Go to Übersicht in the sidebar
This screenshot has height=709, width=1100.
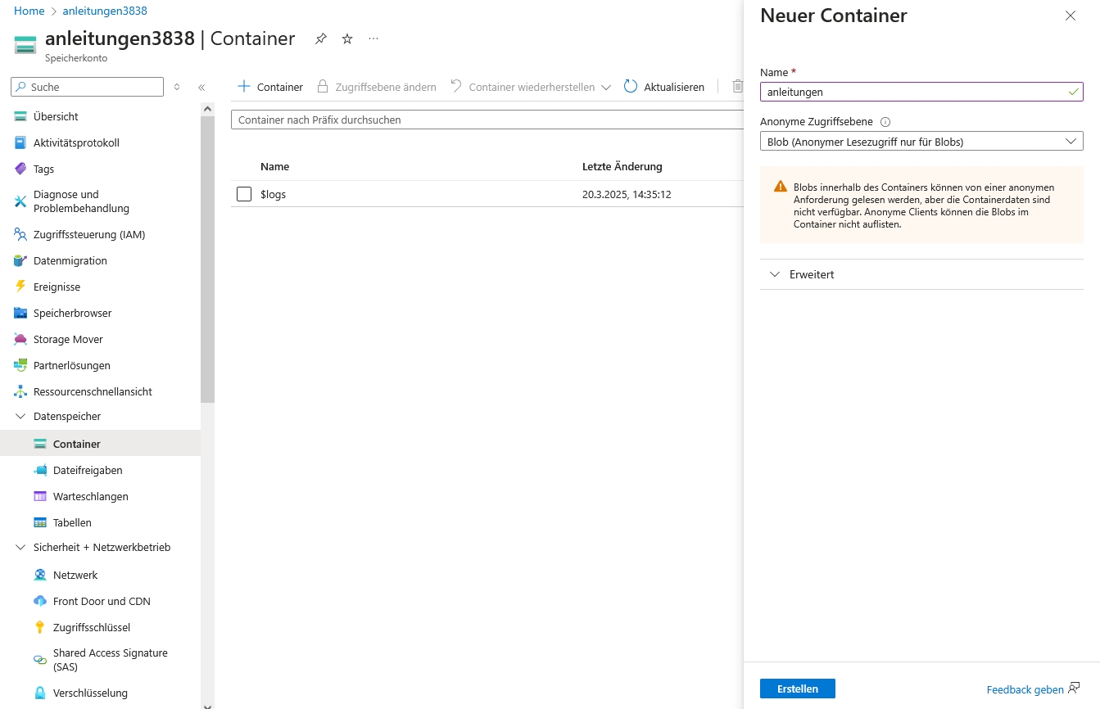56,116
